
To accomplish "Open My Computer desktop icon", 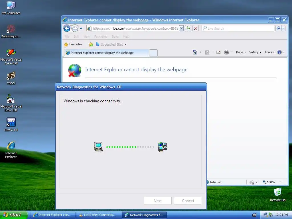I will [x=11, y=7].
